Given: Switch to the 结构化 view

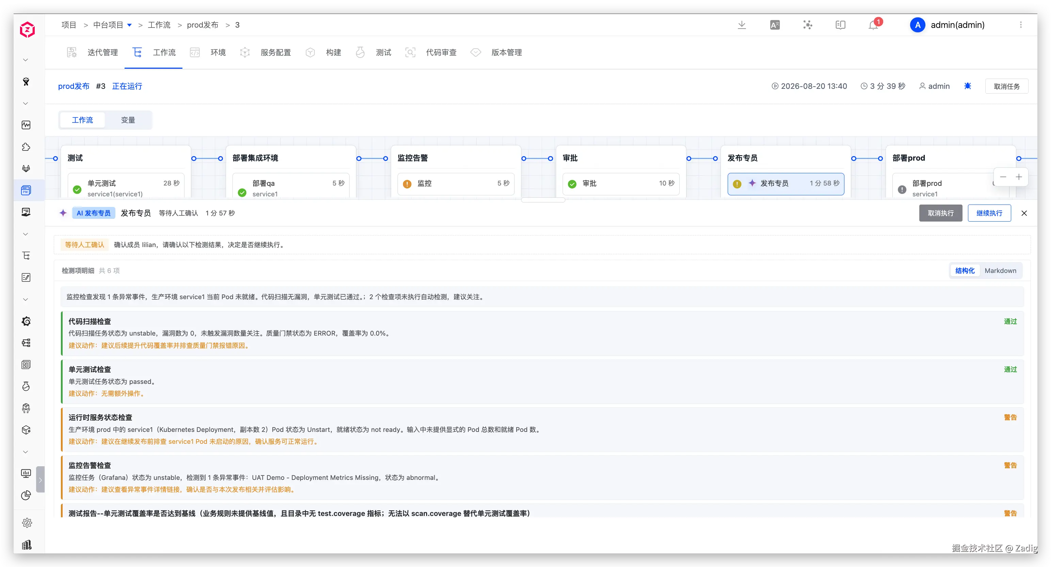Looking at the screenshot, I should (x=965, y=271).
